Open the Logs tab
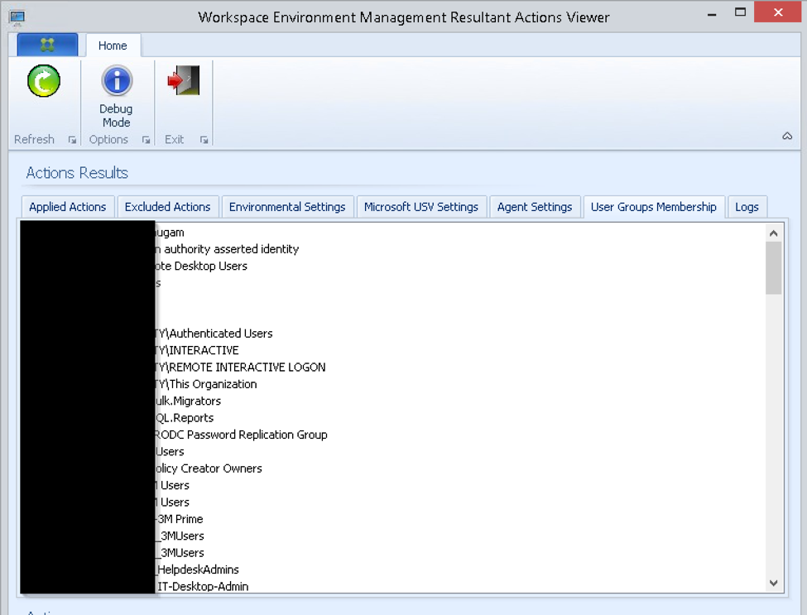807x615 pixels. point(747,207)
